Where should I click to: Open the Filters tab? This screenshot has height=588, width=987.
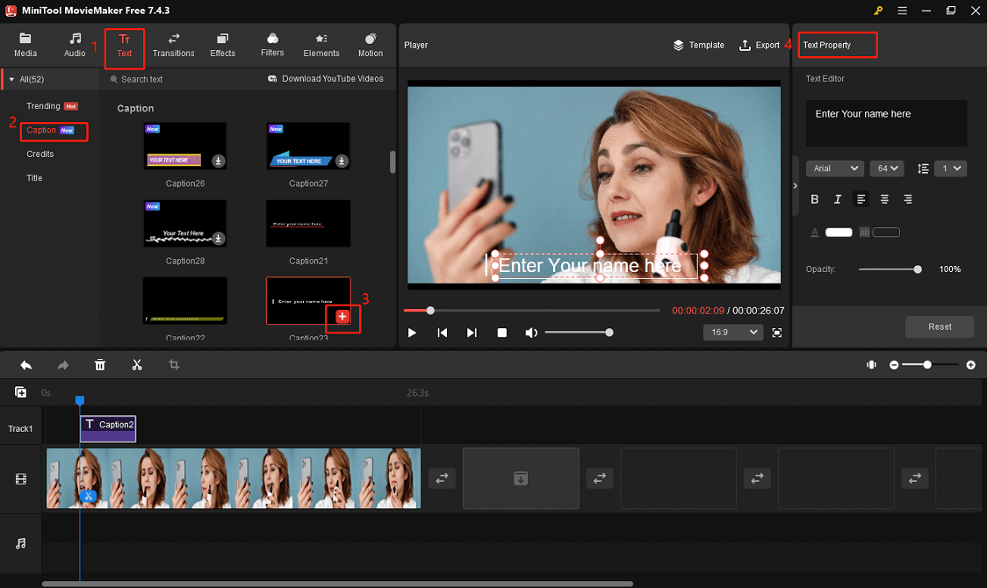[x=272, y=46]
